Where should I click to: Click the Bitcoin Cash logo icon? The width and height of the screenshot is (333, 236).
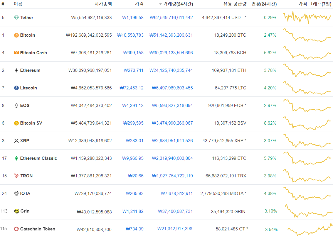(x=16, y=53)
